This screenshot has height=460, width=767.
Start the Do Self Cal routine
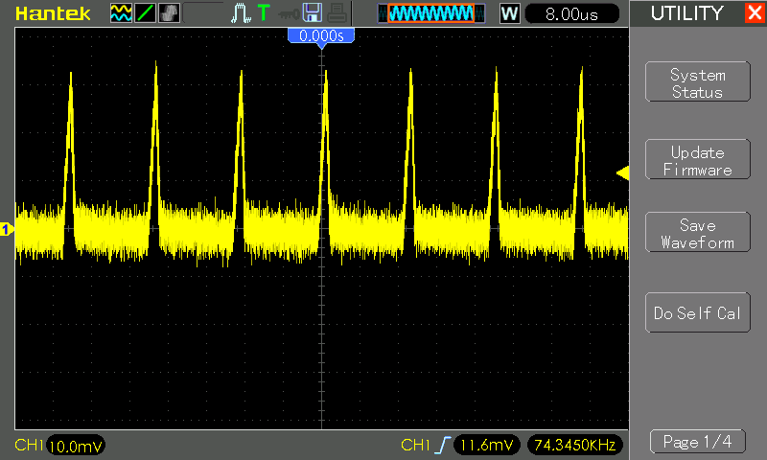697,313
